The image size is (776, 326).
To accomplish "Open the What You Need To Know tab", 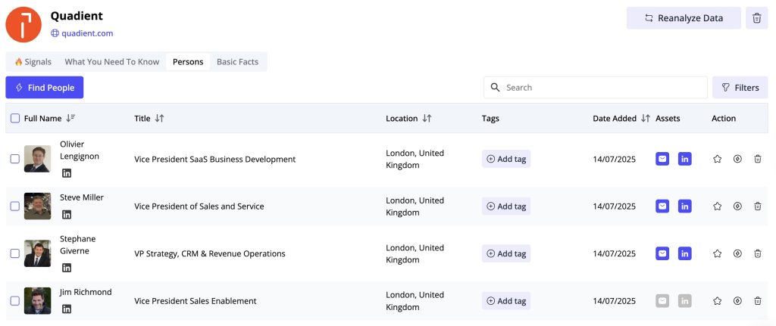I will (x=112, y=62).
